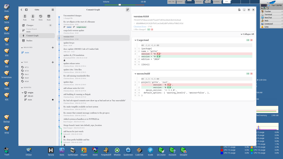This screenshot has width=283, height=159.
Task: Open Terminal in the Deskbar list
Action: point(272,15)
